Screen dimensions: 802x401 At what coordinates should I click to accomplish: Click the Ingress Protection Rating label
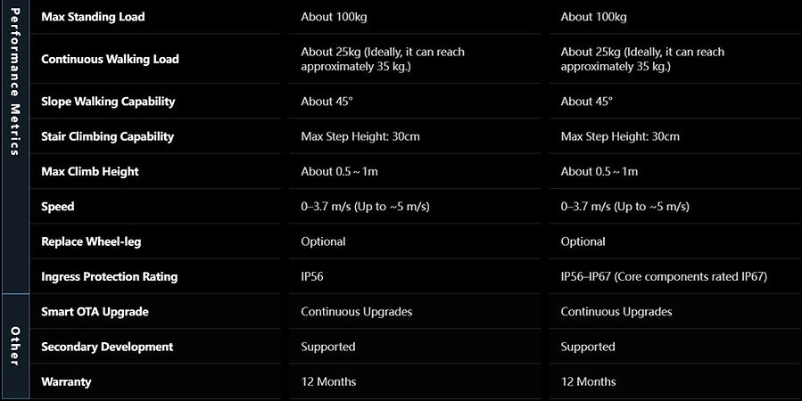coord(110,277)
